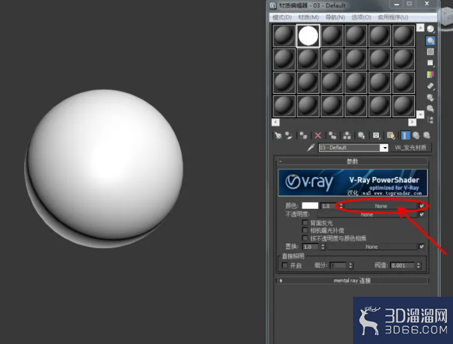Click the 03 - Default material name field
This screenshot has height=344, width=453.
[350, 148]
